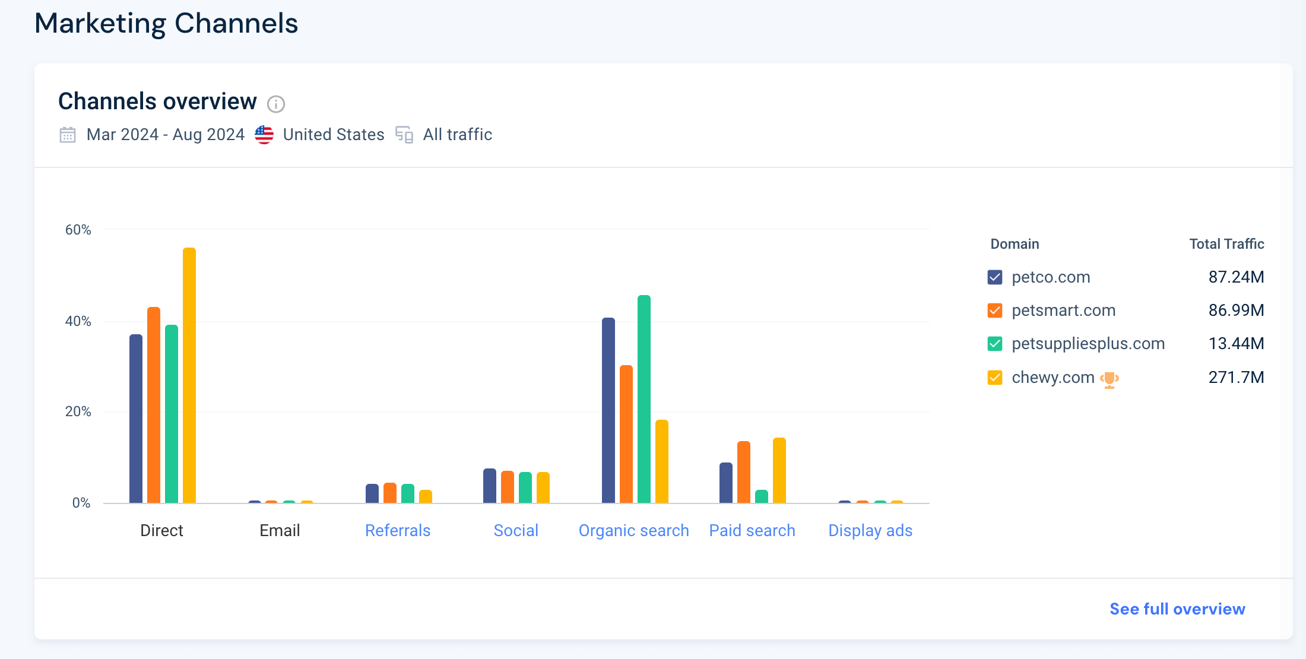Viewport: 1306px width, 659px height.
Task: Click the petco.com domain name
Action: 1051,277
